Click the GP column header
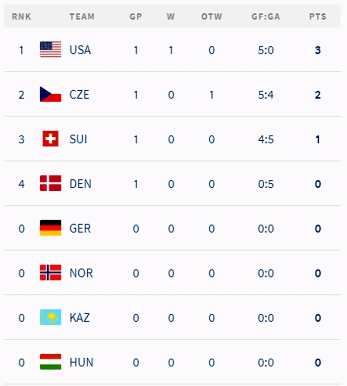Screen dimensions: 347x386 [136, 16]
